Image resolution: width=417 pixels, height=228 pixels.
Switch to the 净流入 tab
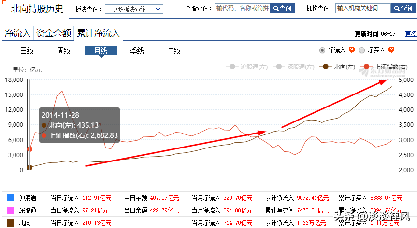[x=17, y=33]
